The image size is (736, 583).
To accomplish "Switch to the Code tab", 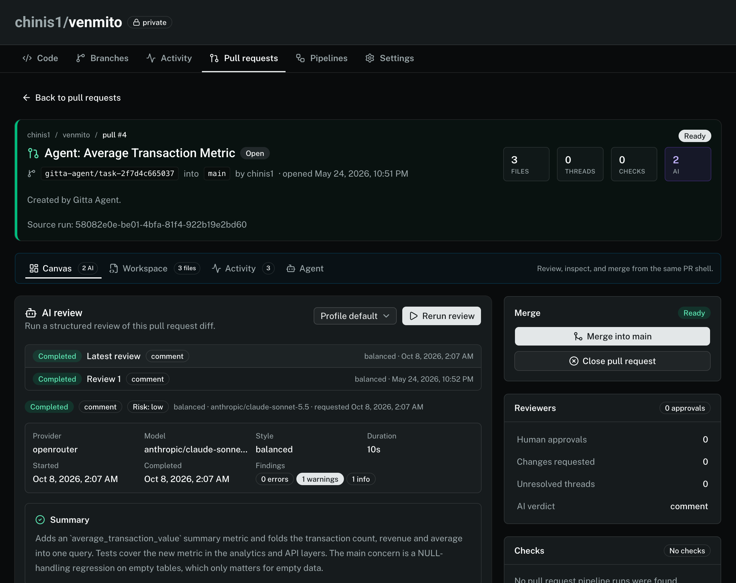I will point(40,58).
